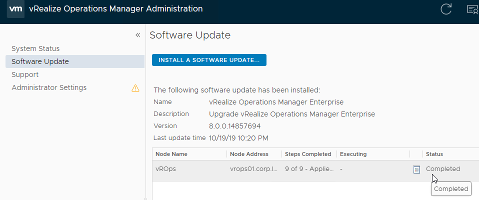This screenshot has height=200, width=479.
Task: Click the Status column header
Action: [x=434, y=154]
